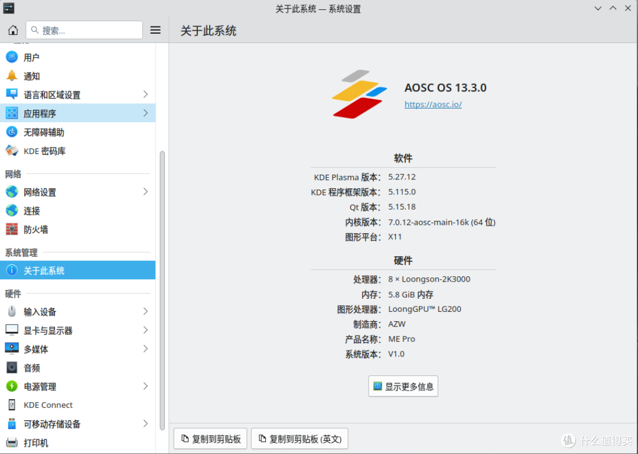Click the 电源管理 power icon
Image resolution: width=638 pixels, height=454 pixels.
pos(12,386)
